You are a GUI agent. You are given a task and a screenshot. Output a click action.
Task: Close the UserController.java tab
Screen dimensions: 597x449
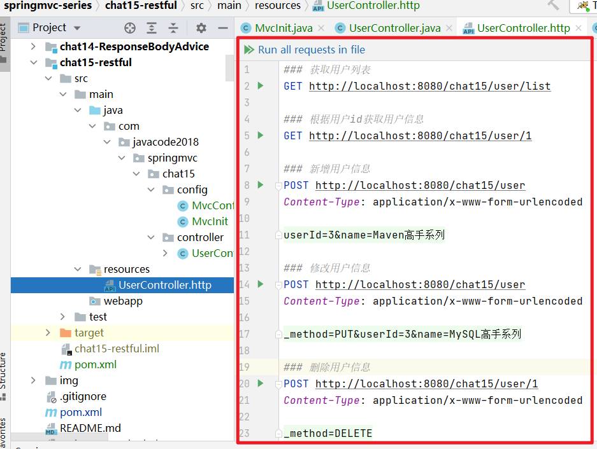tap(449, 28)
